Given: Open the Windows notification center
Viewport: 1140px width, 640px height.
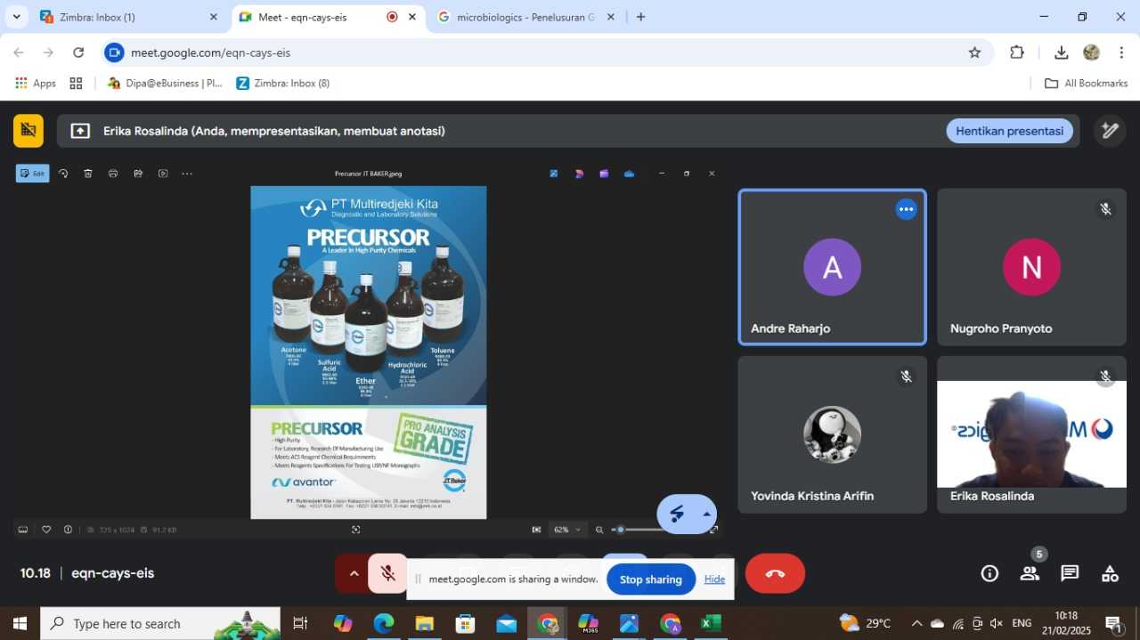Looking at the screenshot, I should point(1113,623).
